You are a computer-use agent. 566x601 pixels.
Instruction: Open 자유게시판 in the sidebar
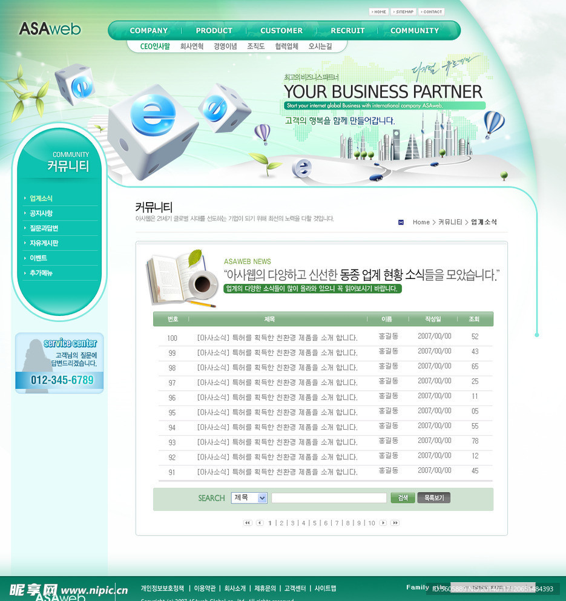(x=44, y=243)
